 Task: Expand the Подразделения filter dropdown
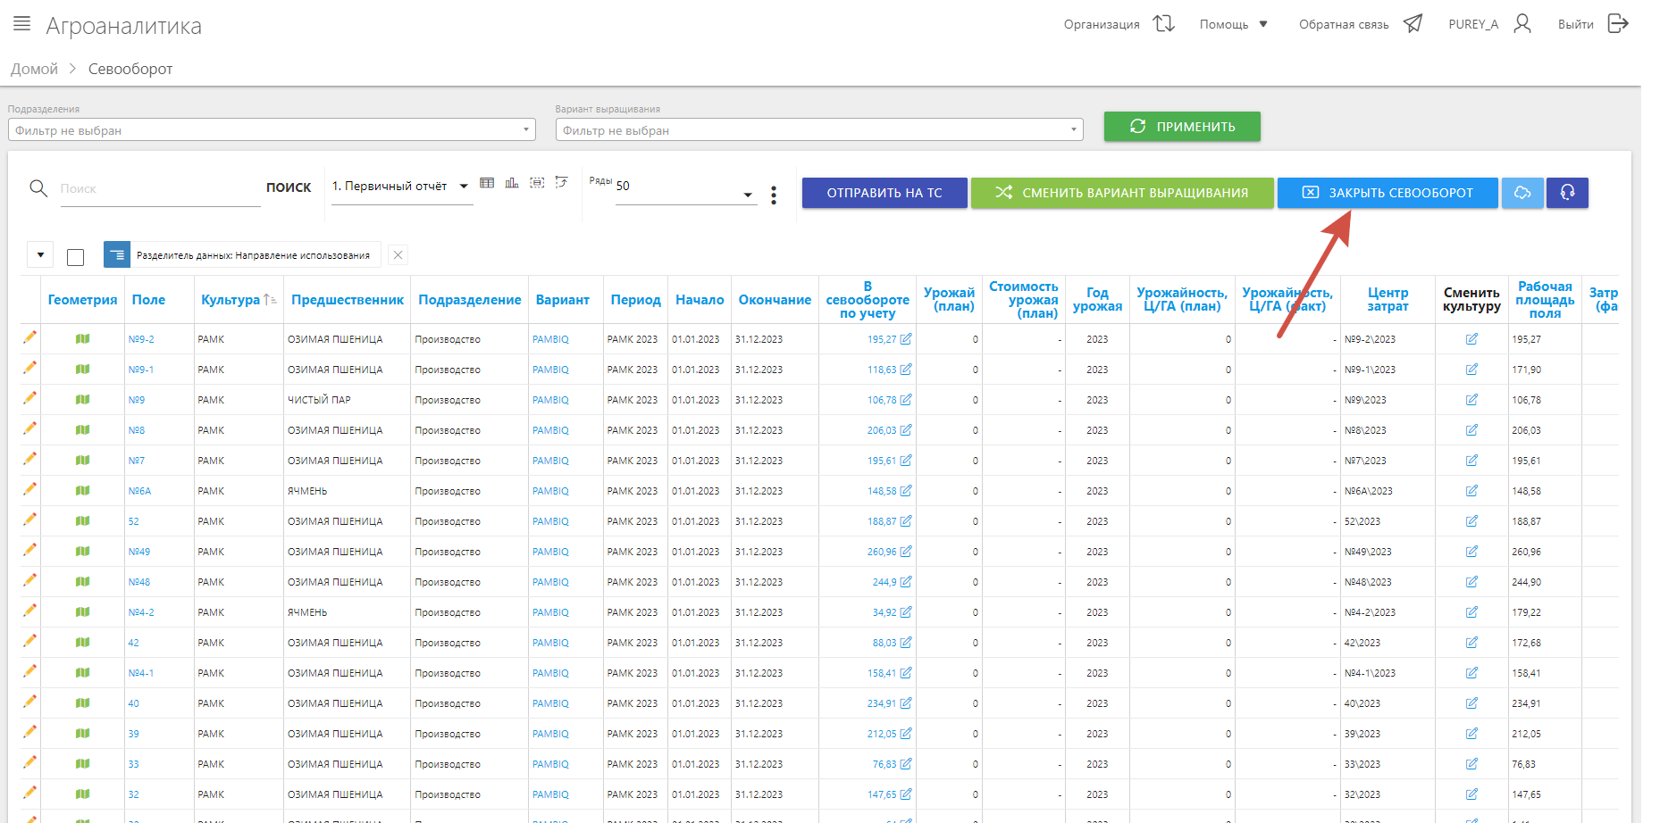272,130
